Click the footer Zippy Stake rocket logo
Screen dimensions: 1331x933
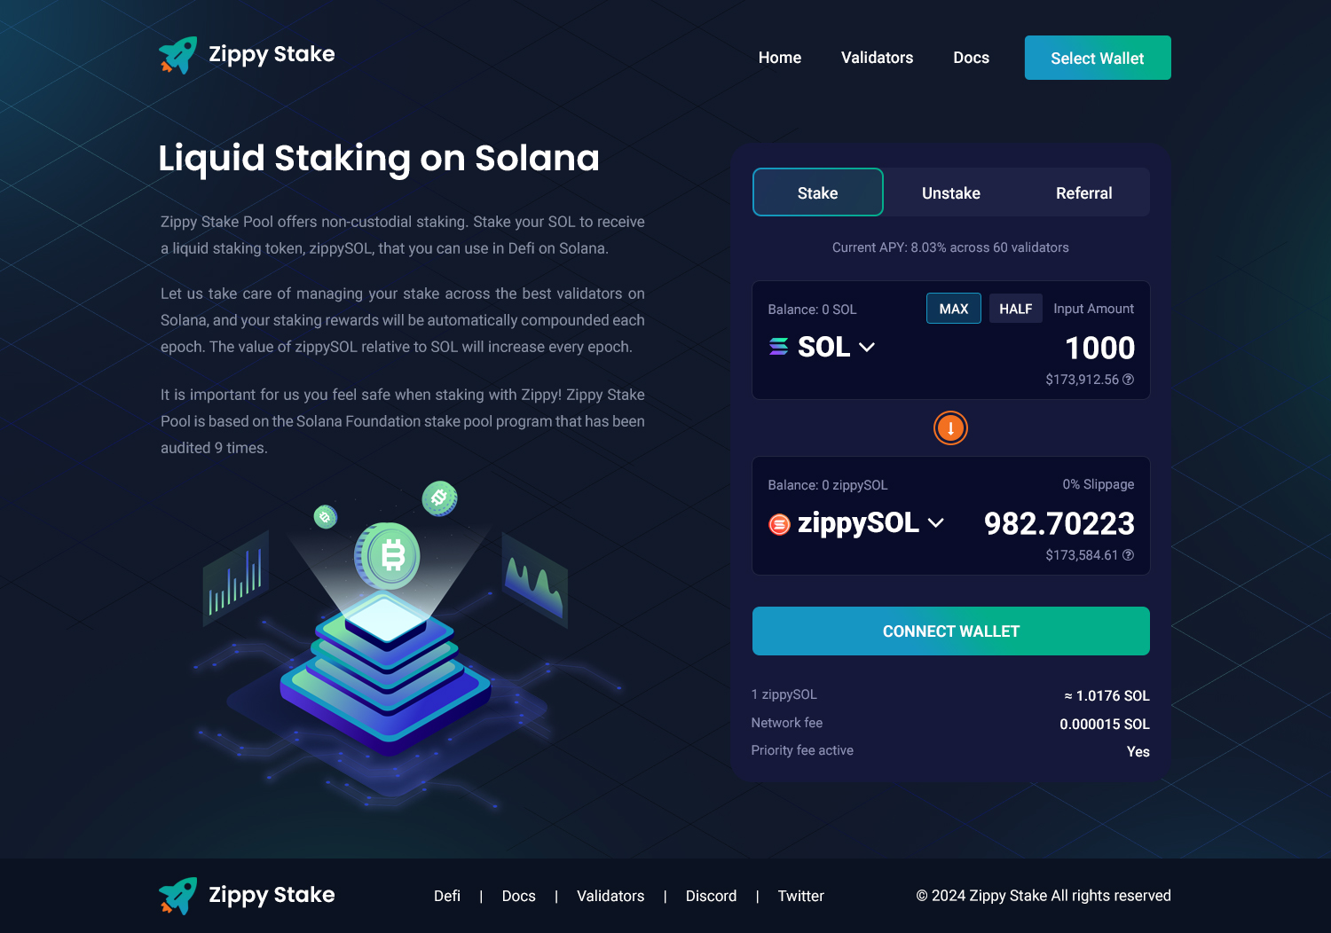click(x=177, y=896)
